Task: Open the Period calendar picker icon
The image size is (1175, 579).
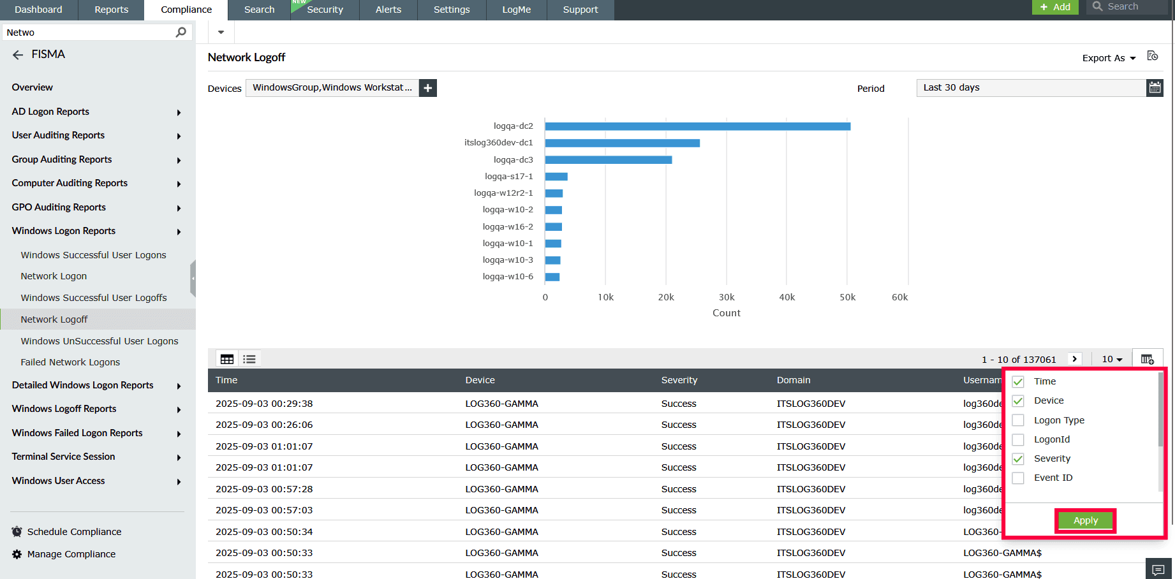Action: [1155, 88]
